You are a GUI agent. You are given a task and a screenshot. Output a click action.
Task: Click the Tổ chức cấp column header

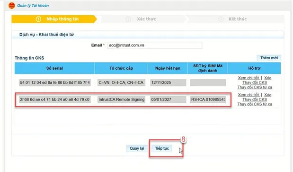(121, 68)
